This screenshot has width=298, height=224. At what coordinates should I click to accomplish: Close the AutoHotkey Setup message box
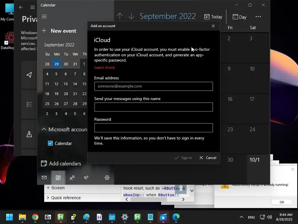pyautogui.click(x=293, y=169)
